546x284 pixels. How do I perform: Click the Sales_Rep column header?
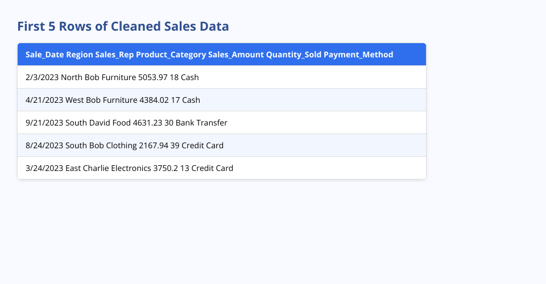114,55
